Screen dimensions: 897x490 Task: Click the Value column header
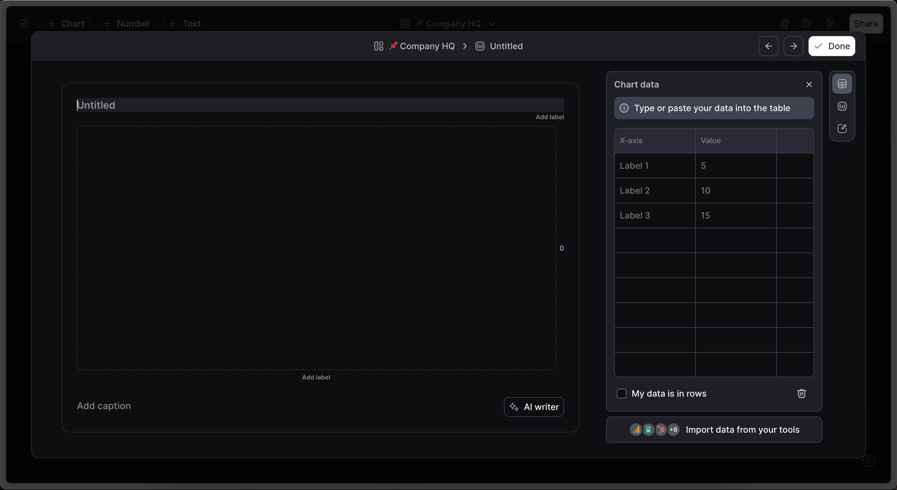coord(735,141)
